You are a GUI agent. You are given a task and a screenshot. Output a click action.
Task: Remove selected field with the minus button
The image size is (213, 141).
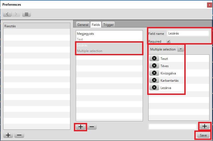92,127
